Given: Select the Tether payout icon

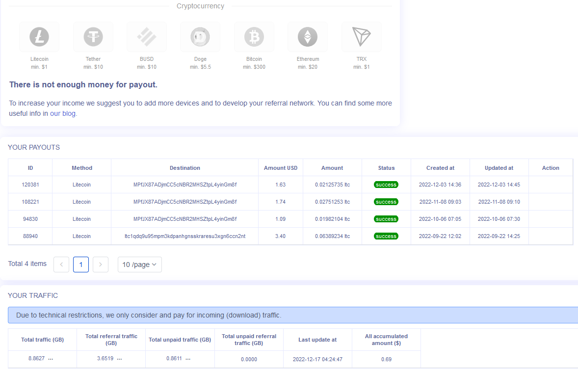Looking at the screenshot, I should tap(93, 37).
